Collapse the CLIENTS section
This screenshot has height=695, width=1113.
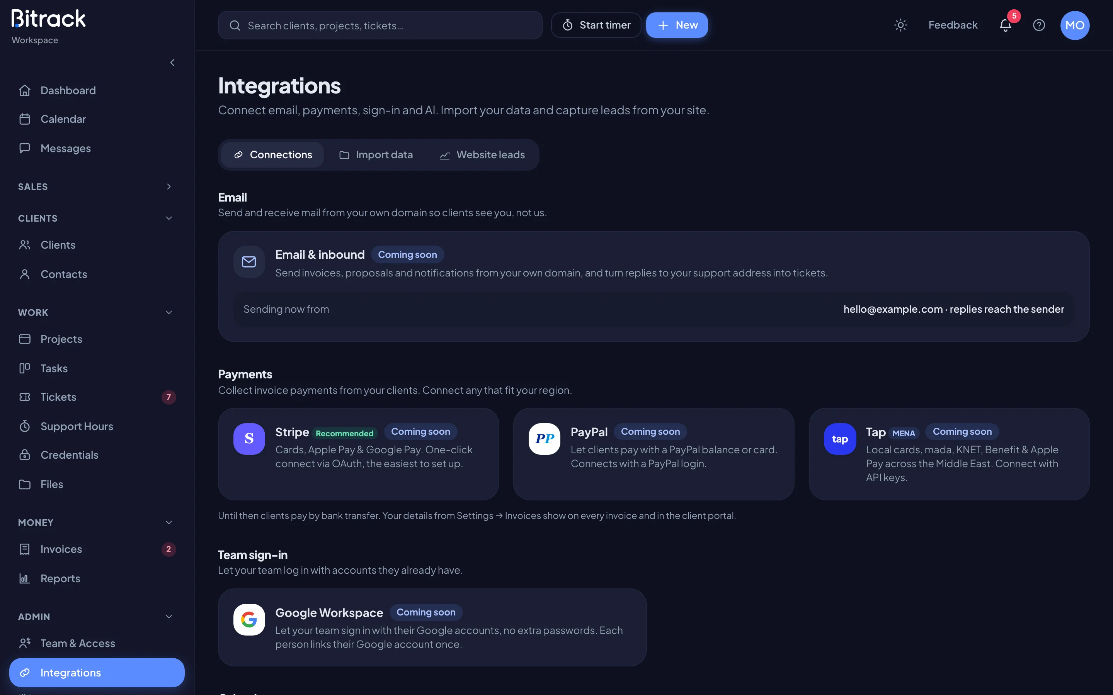tap(97, 218)
